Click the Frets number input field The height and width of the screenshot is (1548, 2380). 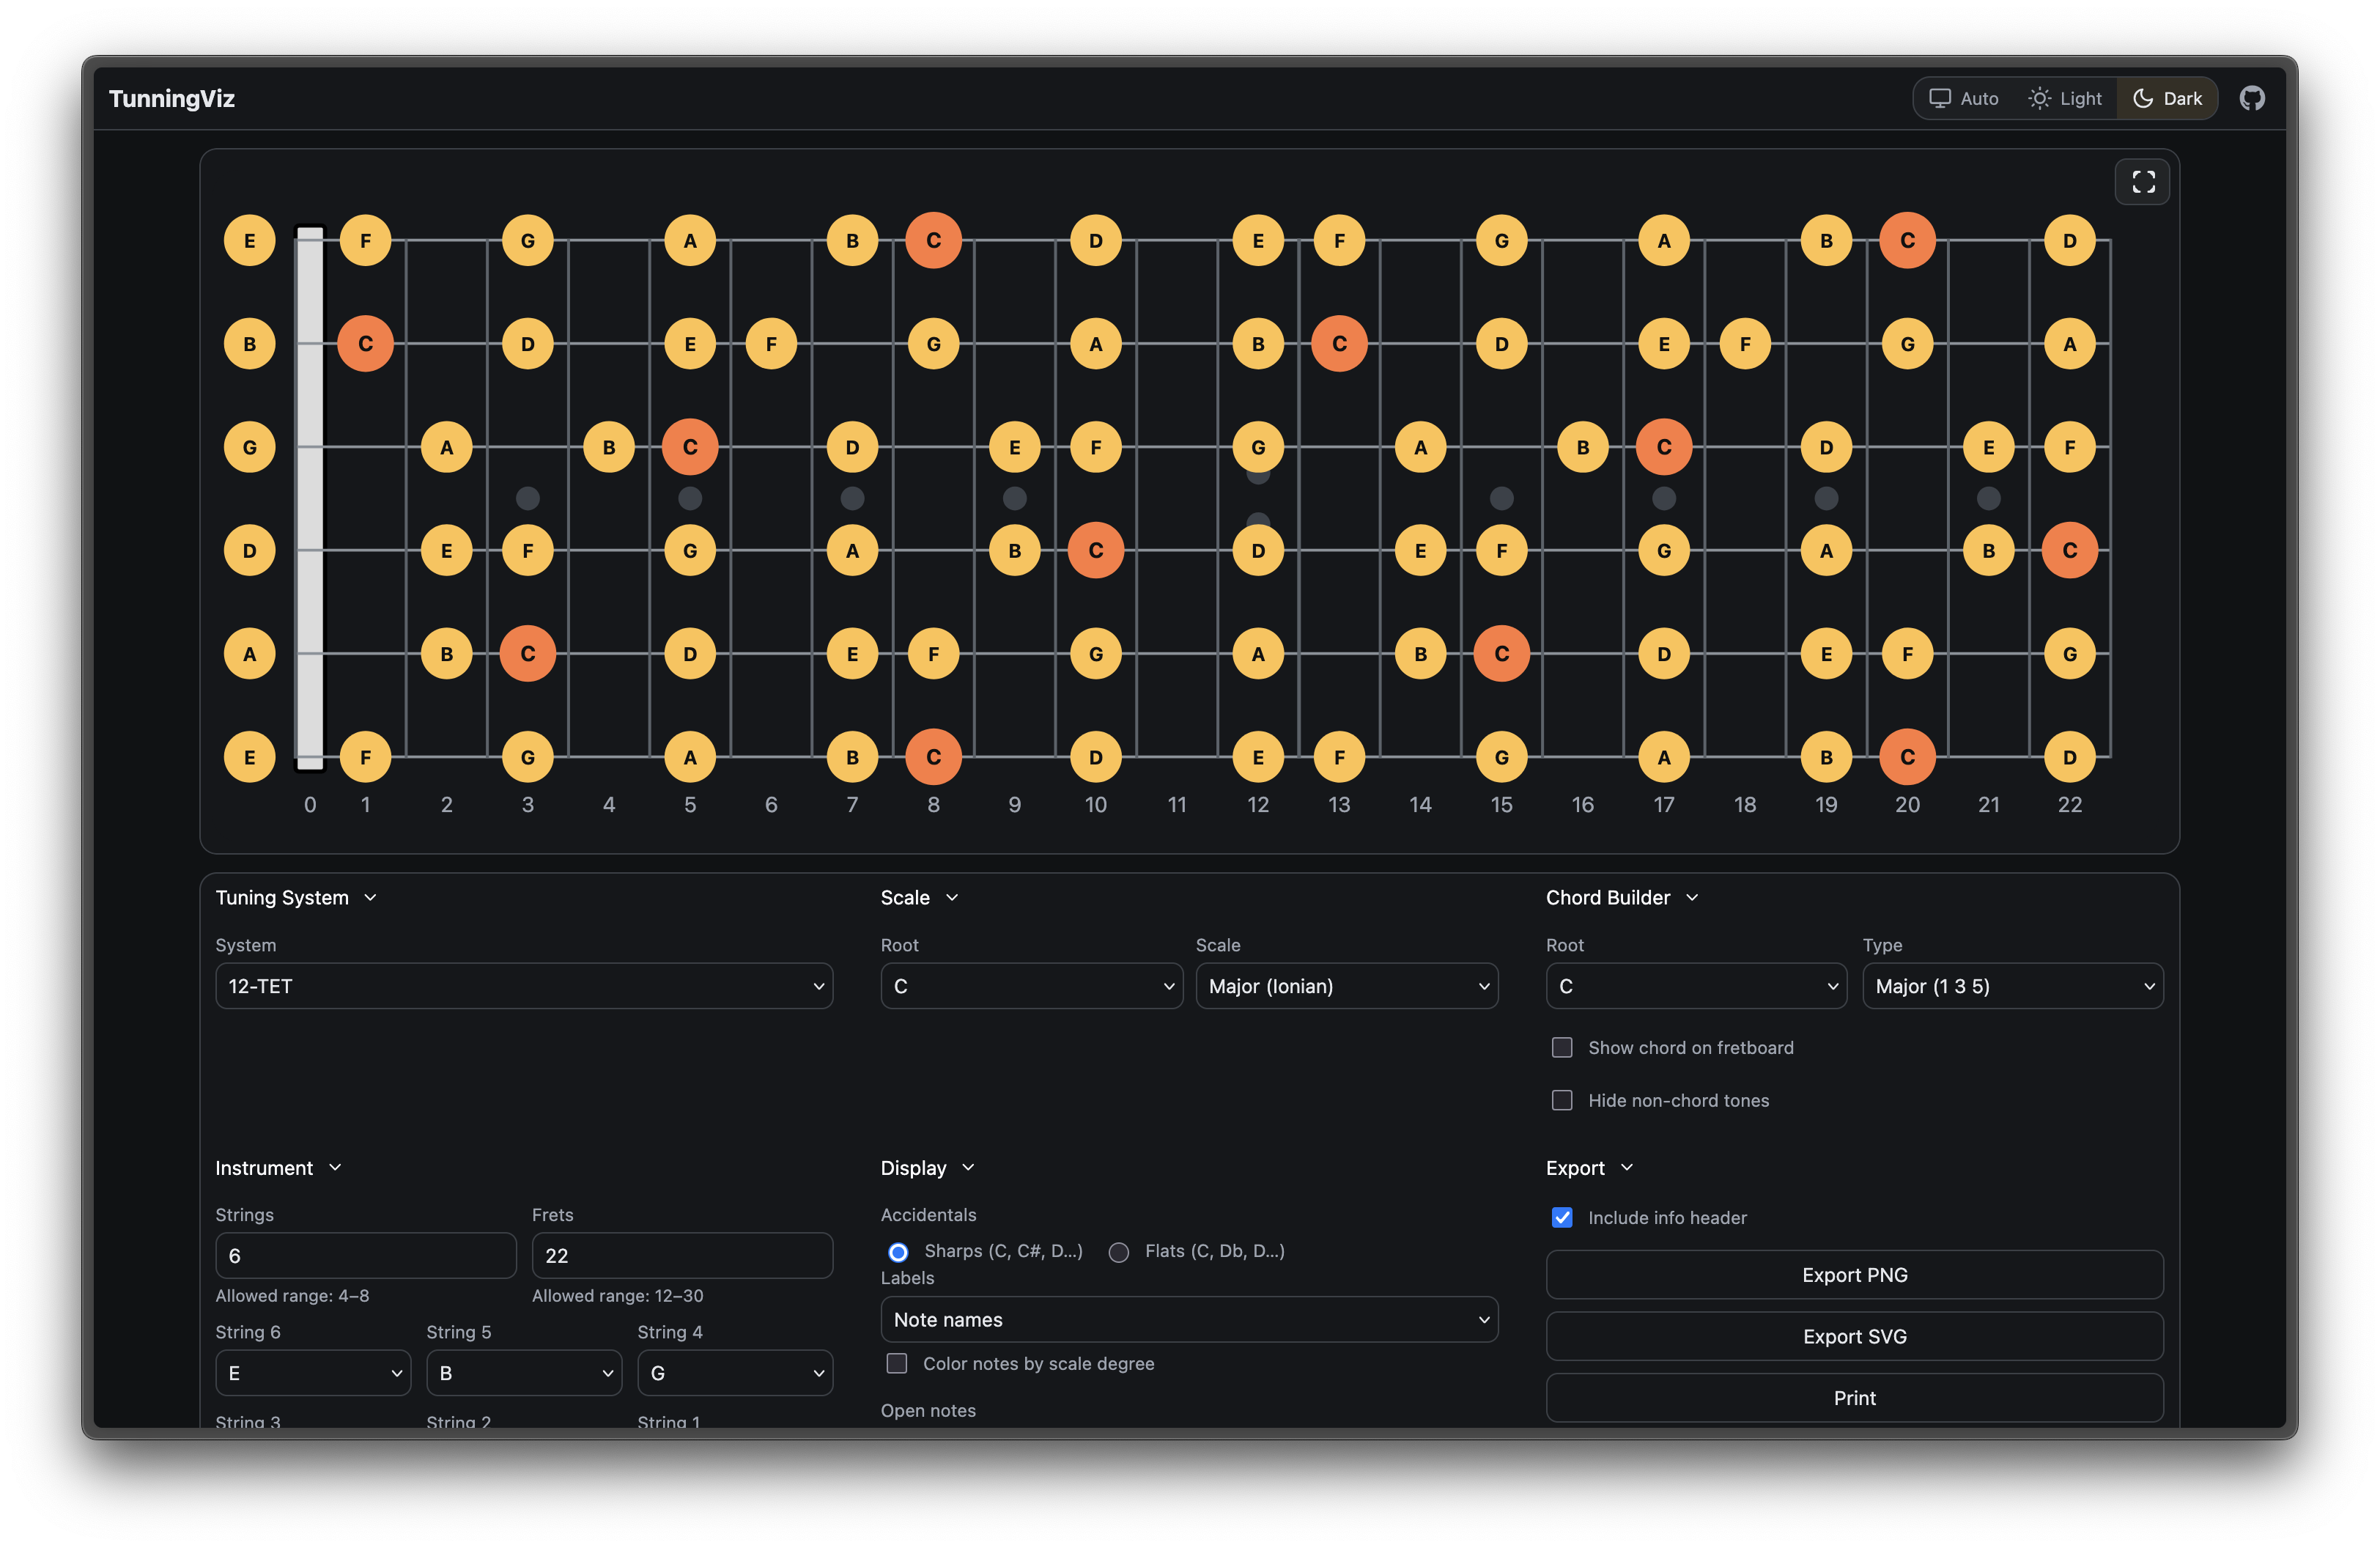coord(682,1256)
